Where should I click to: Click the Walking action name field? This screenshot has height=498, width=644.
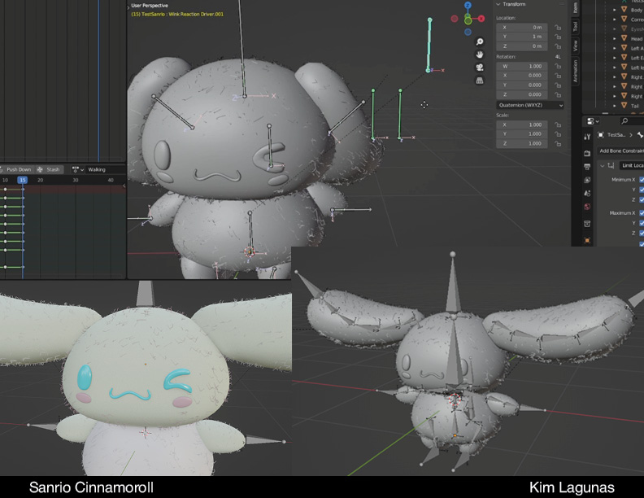[106, 169]
